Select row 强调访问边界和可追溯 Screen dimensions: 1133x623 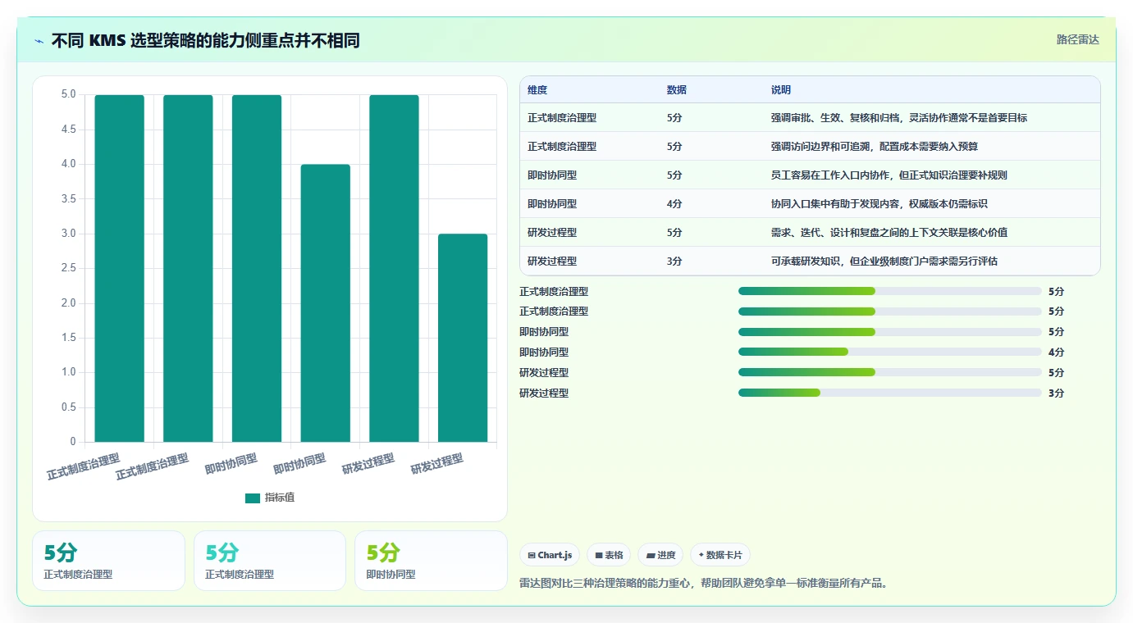[x=810, y=146]
